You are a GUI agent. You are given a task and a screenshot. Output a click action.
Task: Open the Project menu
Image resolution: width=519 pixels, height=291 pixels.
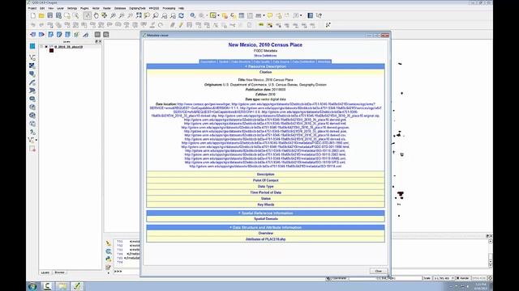[x=32, y=8]
